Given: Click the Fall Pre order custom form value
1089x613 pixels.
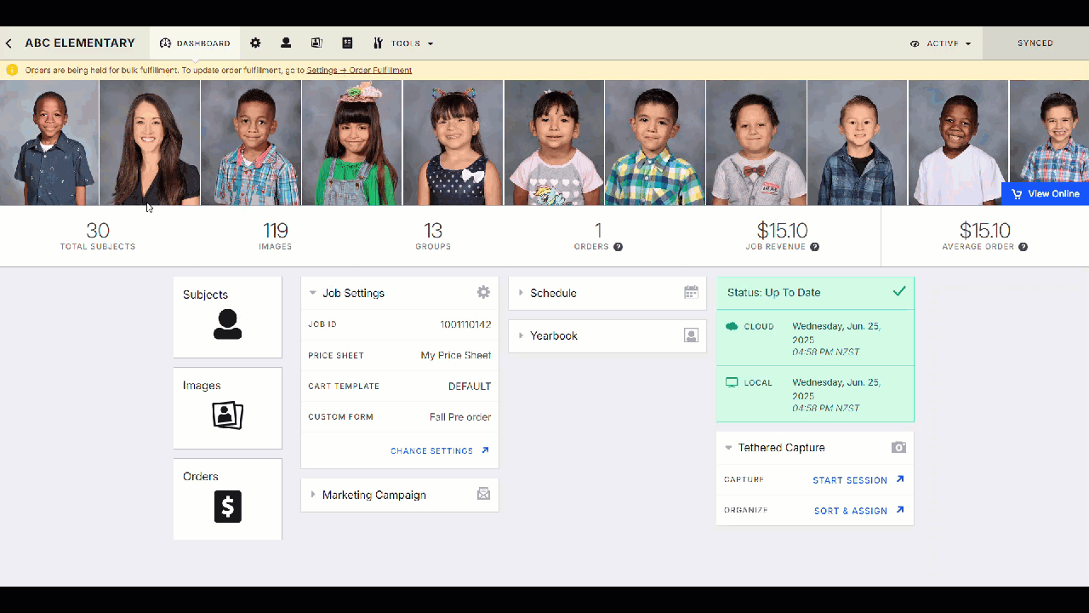Looking at the screenshot, I should [x=460, y=417].
